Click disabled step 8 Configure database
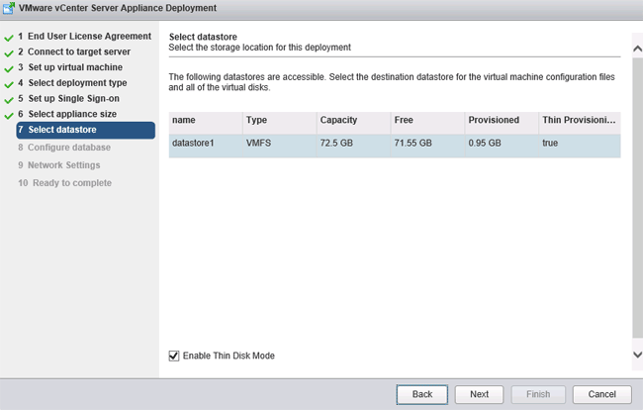The width and height of the screenshot is (643, 410). point(64,148)
